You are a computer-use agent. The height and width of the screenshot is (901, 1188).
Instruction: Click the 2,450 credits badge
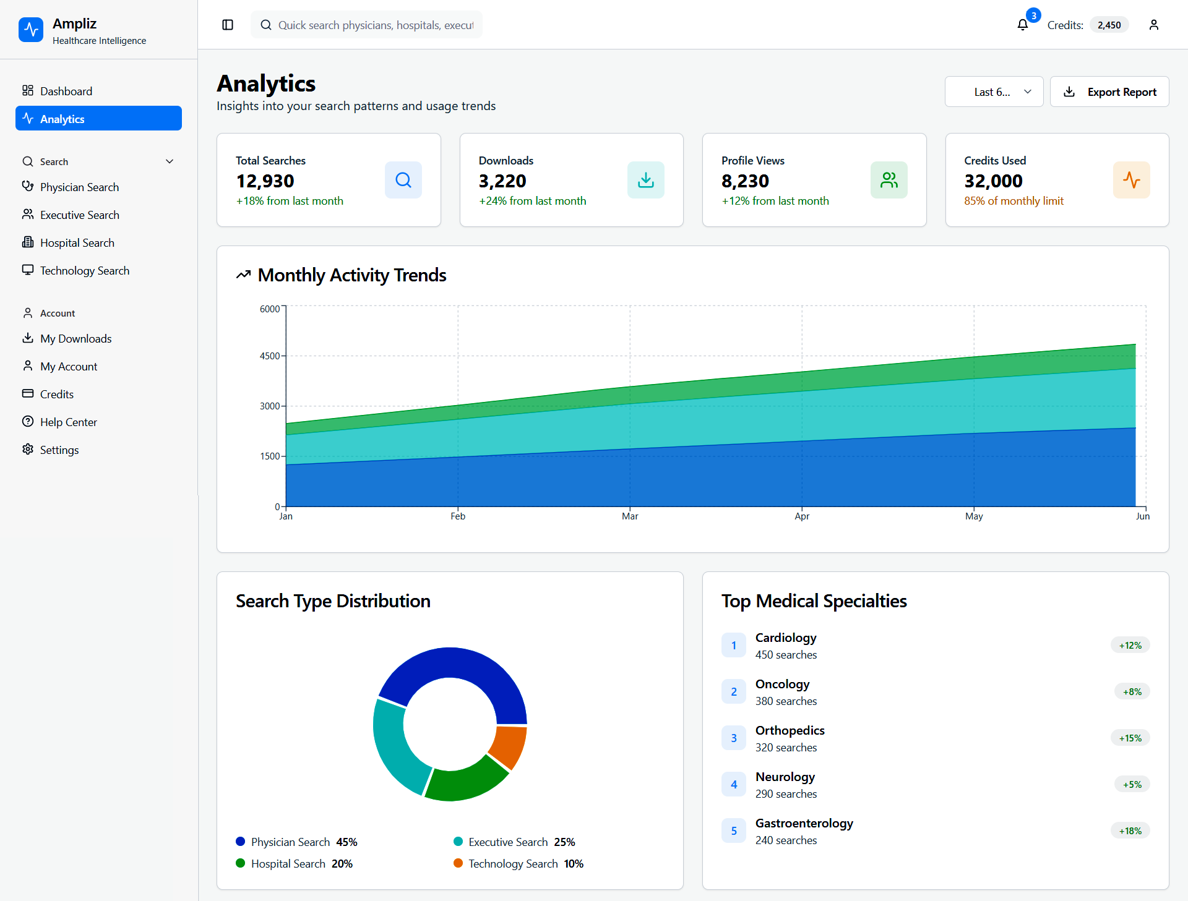pyautogui.click(x=1109, y=25)
